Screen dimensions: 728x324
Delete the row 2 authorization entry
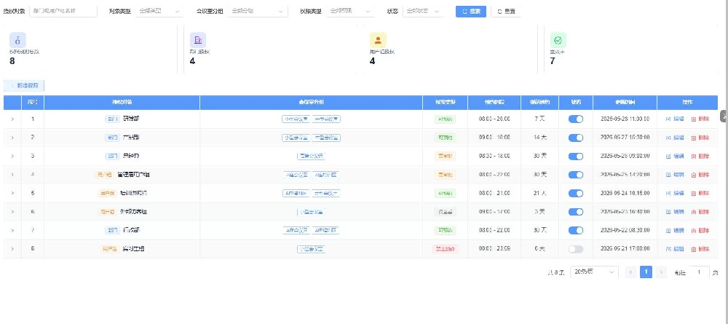pyautogui.click(x=700, y=138)
